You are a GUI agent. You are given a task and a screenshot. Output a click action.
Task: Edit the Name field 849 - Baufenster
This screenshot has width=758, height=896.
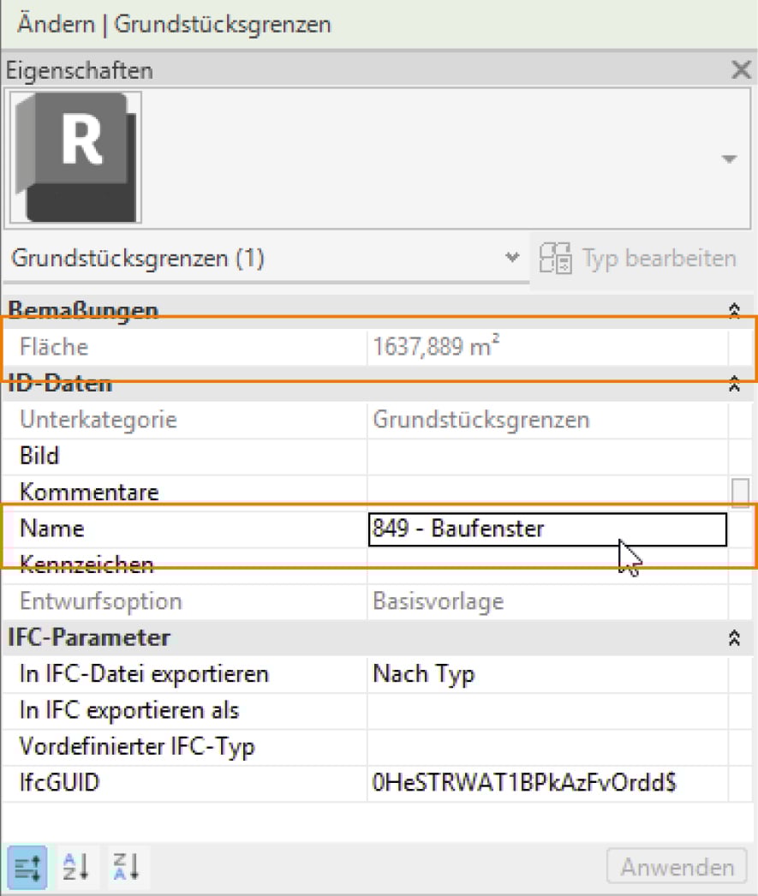point(547,529)
